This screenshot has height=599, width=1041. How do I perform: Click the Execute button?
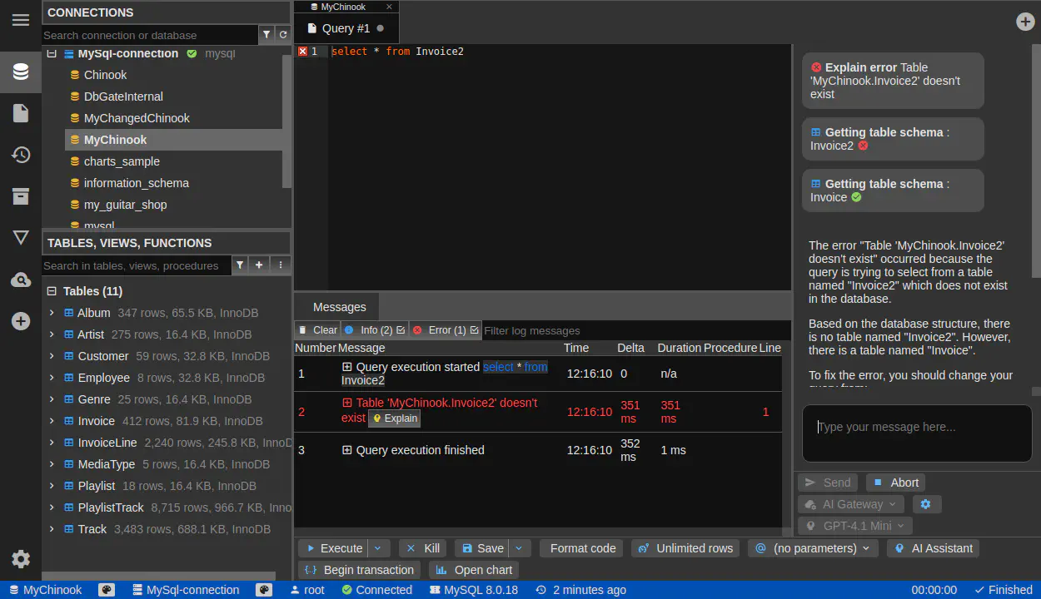[333, 548]
